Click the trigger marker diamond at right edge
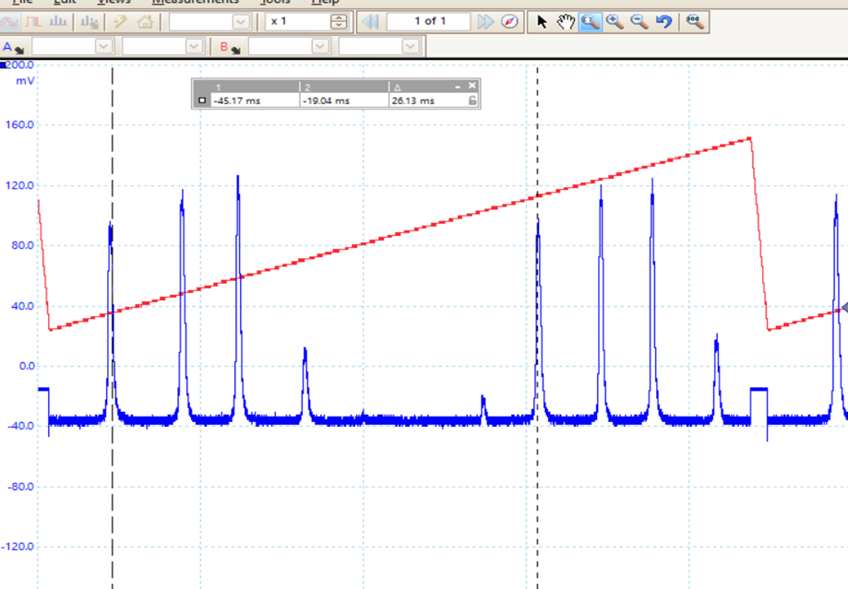 click(844, 308)
